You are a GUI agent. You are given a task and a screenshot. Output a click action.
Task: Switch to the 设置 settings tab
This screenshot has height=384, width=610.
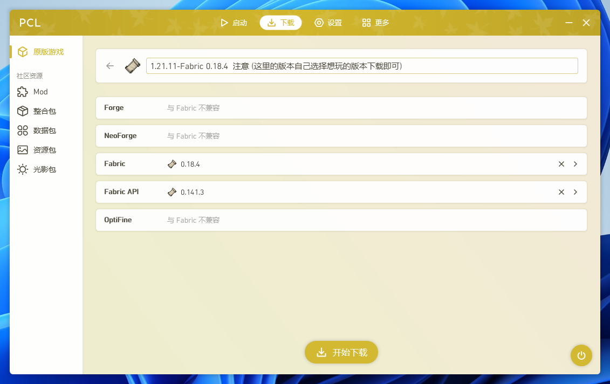[x=328, y=23]
